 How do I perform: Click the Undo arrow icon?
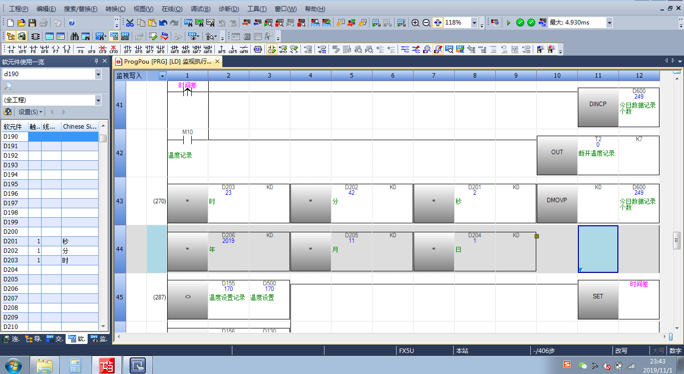point(163,23)
